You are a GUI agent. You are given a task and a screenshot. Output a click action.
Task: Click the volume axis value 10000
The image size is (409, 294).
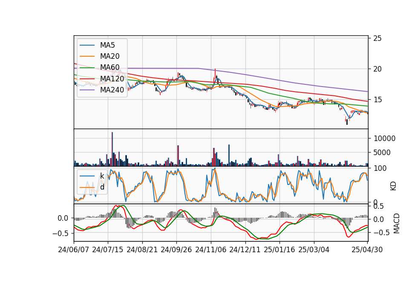click(x=384, y=138)
